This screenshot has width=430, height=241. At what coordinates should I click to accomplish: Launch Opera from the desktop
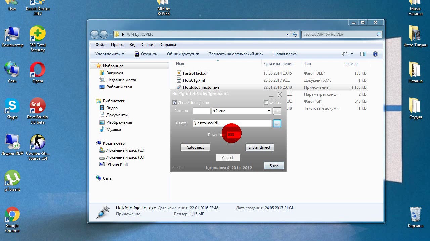pos(37,72)
